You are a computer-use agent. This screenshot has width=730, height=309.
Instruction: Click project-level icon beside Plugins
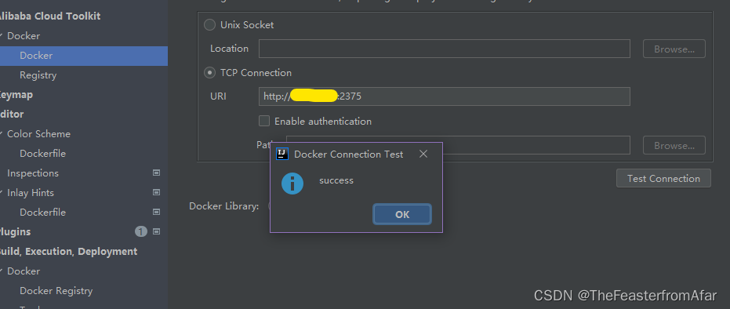157,231
